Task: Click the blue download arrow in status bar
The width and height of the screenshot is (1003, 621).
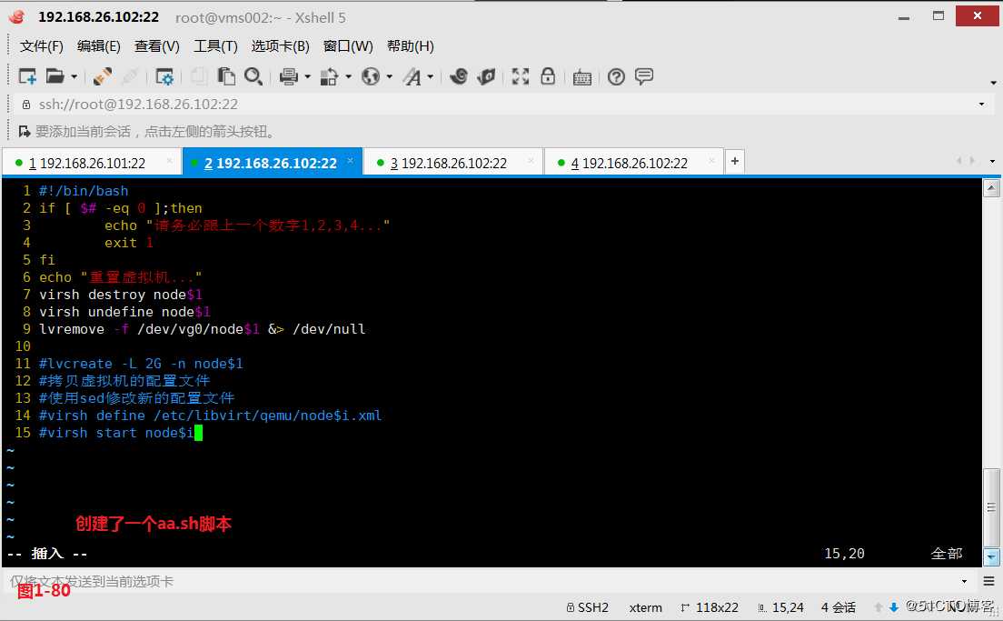Action: [894, 607]
